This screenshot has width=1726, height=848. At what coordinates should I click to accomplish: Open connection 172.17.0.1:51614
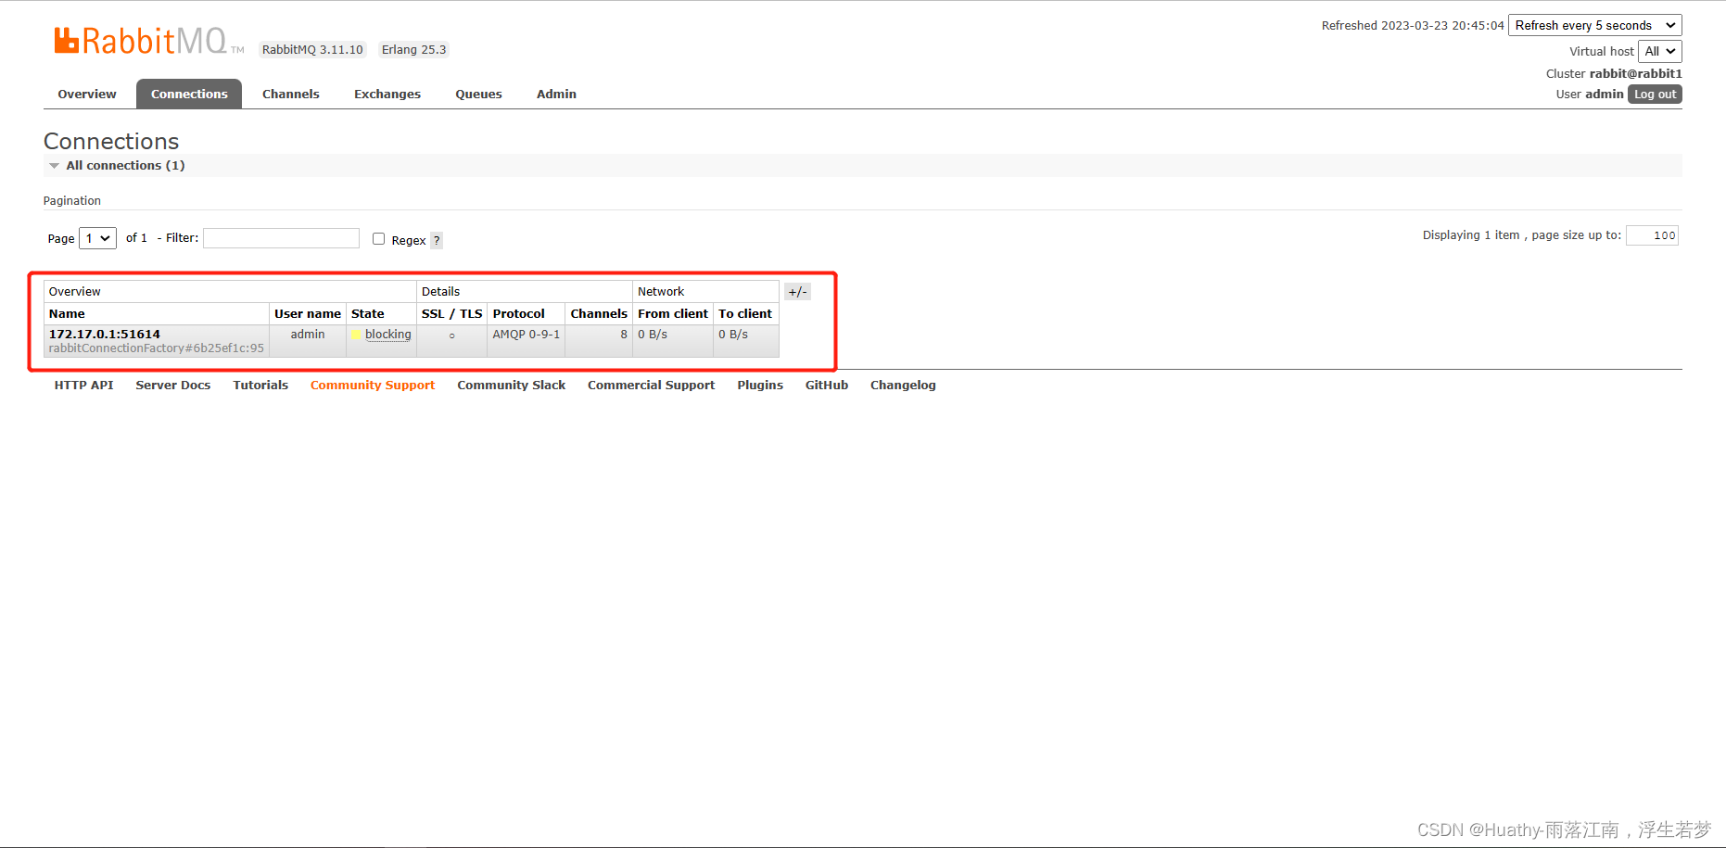click(105, 334)
